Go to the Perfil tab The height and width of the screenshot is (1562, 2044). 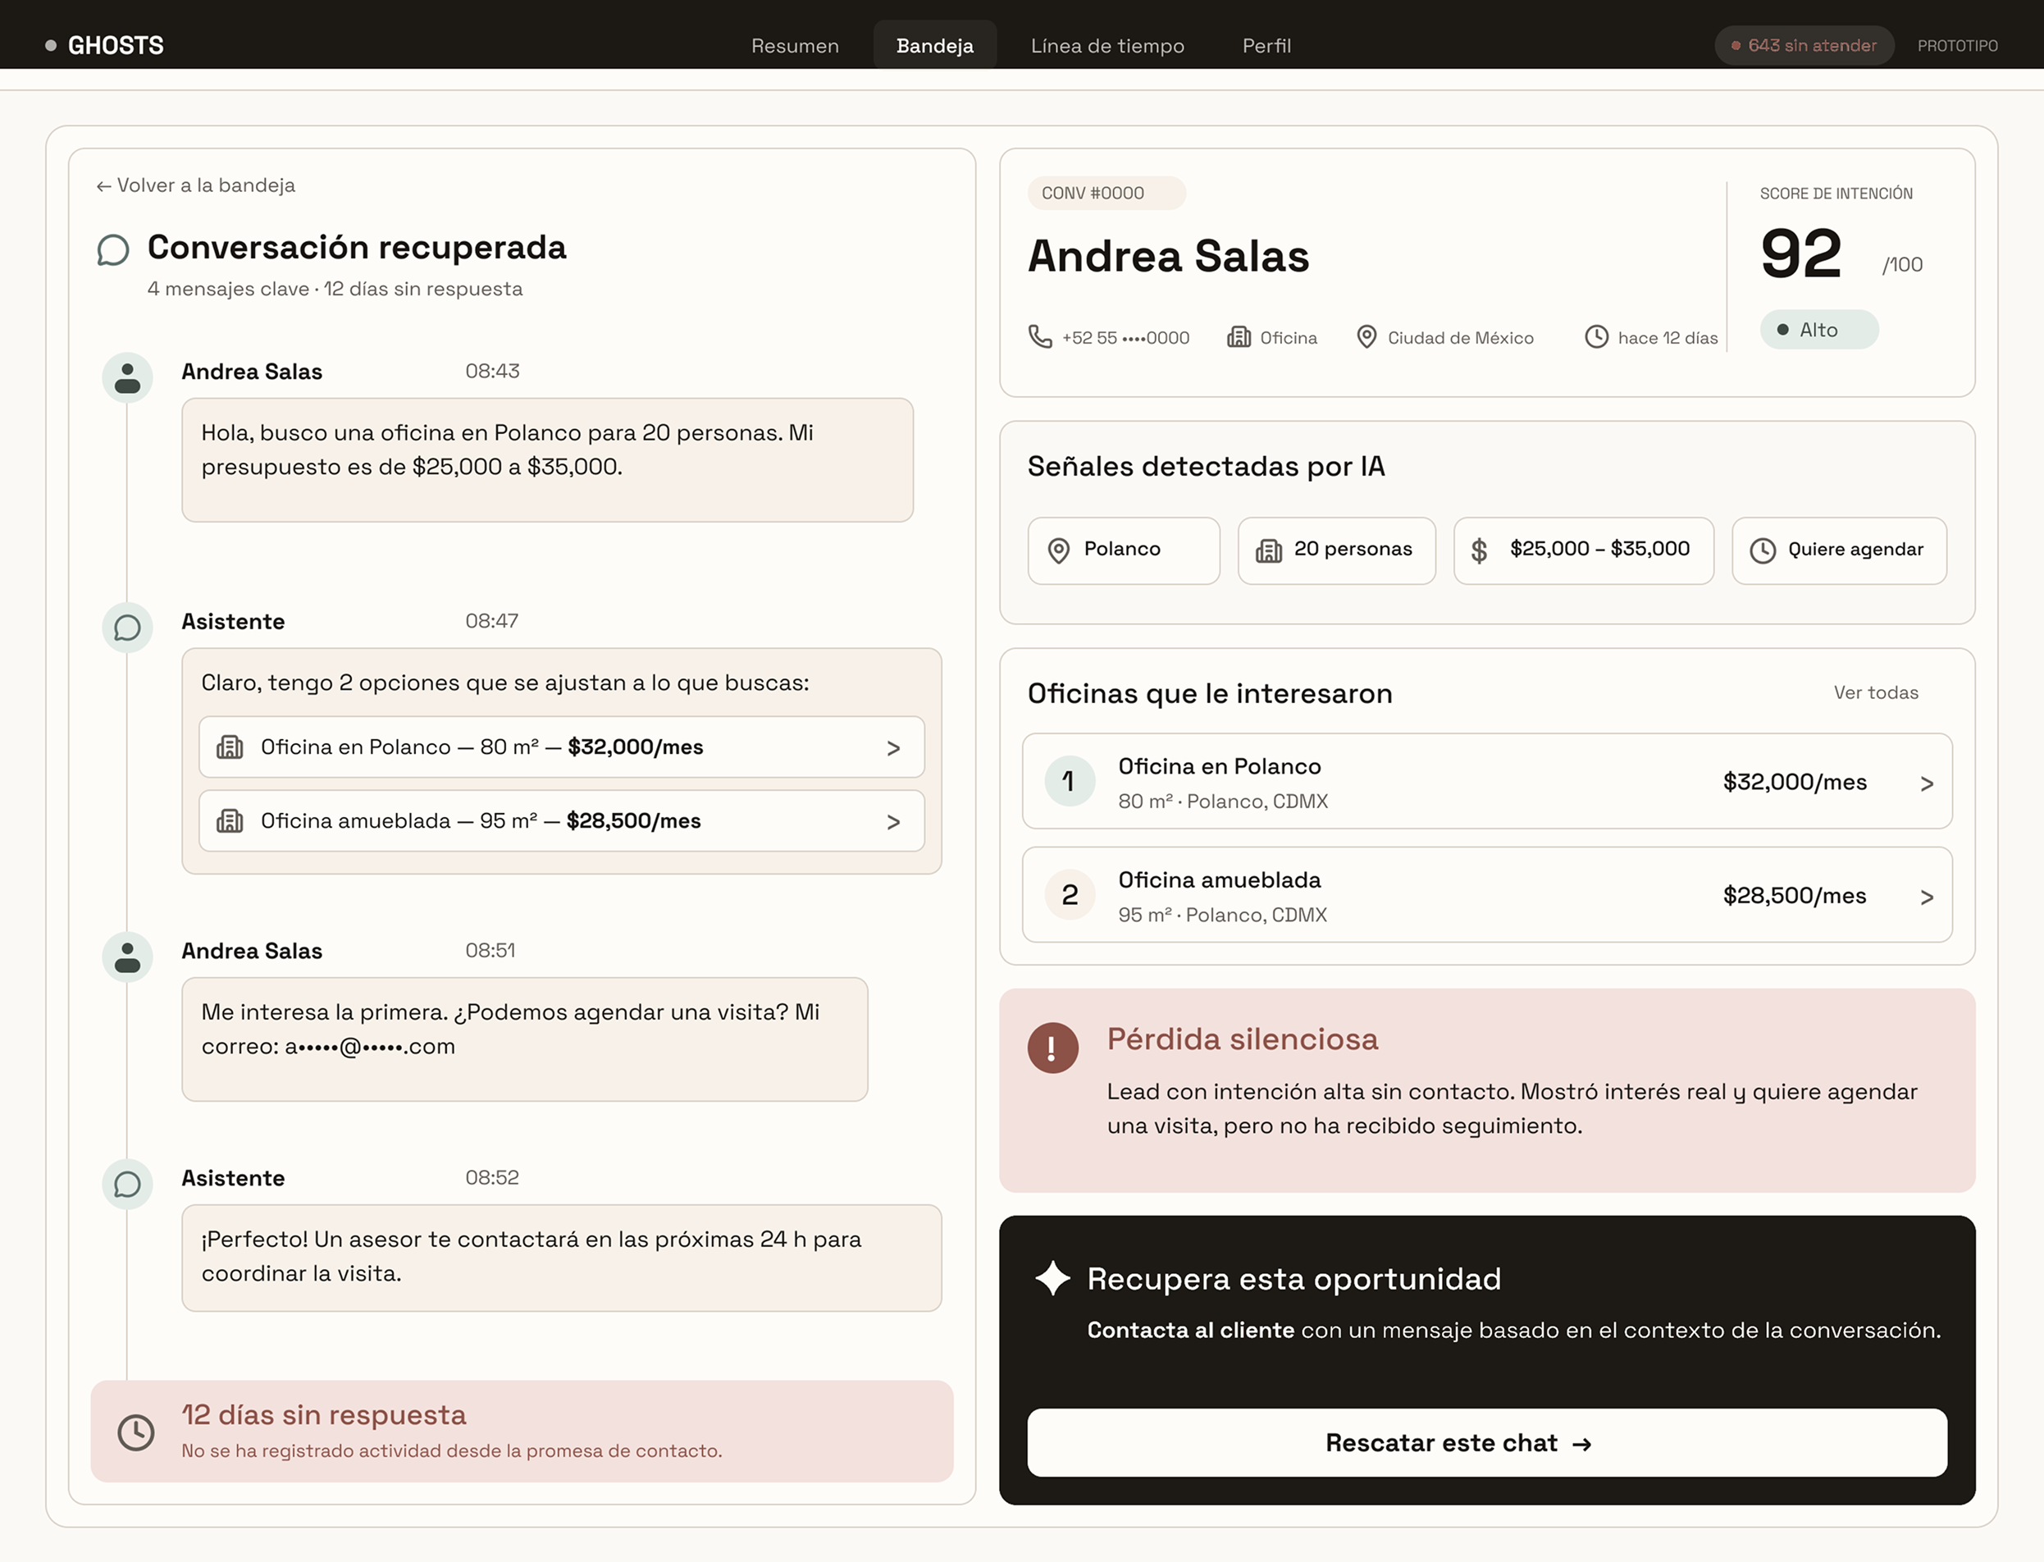point(1266,46)
